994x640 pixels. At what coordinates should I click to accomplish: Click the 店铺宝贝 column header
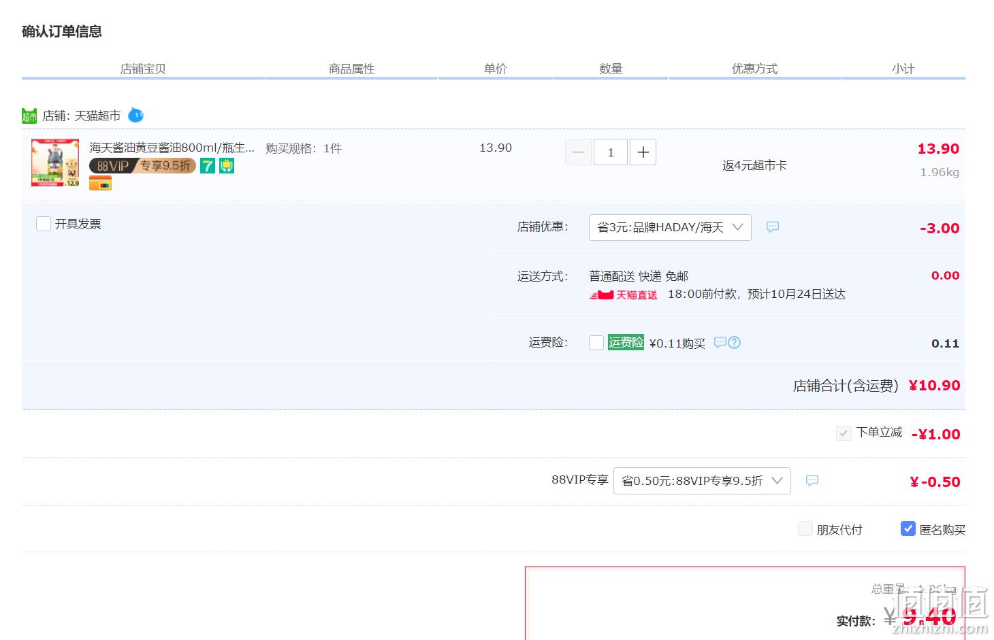point(143,69)
